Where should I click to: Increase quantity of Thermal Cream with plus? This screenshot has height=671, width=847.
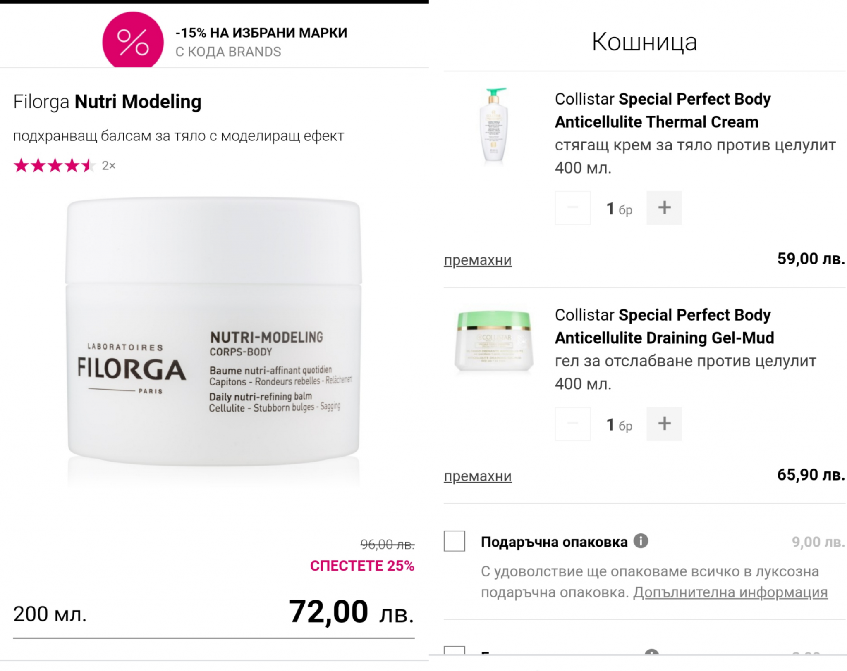[x=664, y=208]
